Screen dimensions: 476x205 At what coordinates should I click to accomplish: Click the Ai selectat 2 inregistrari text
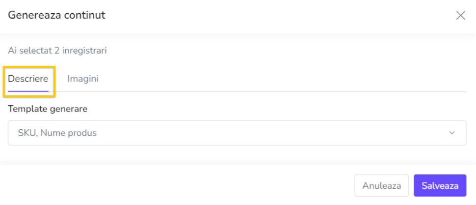click(x=57, y=51)
